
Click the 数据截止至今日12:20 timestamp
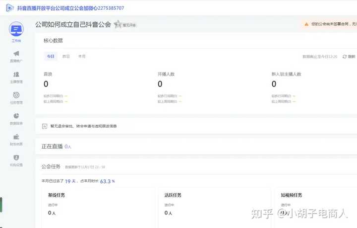tap(320, 57)
